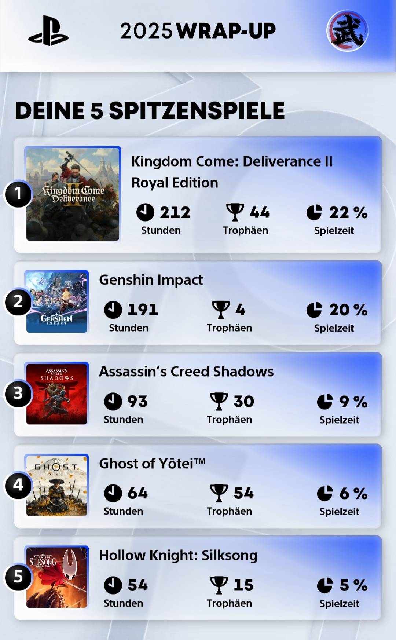
Task: Select the Assassin's Creed Shadows cover image
Action: [x=57, y=394]
